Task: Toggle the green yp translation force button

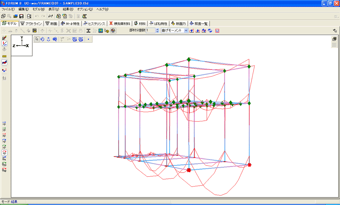Action: [x=4, y=129]
